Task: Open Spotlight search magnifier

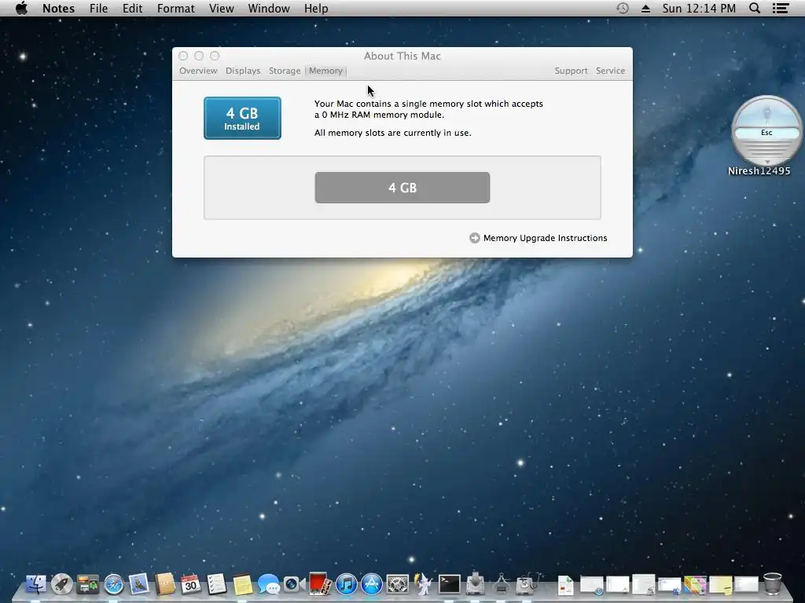Action: pos(755,8)
